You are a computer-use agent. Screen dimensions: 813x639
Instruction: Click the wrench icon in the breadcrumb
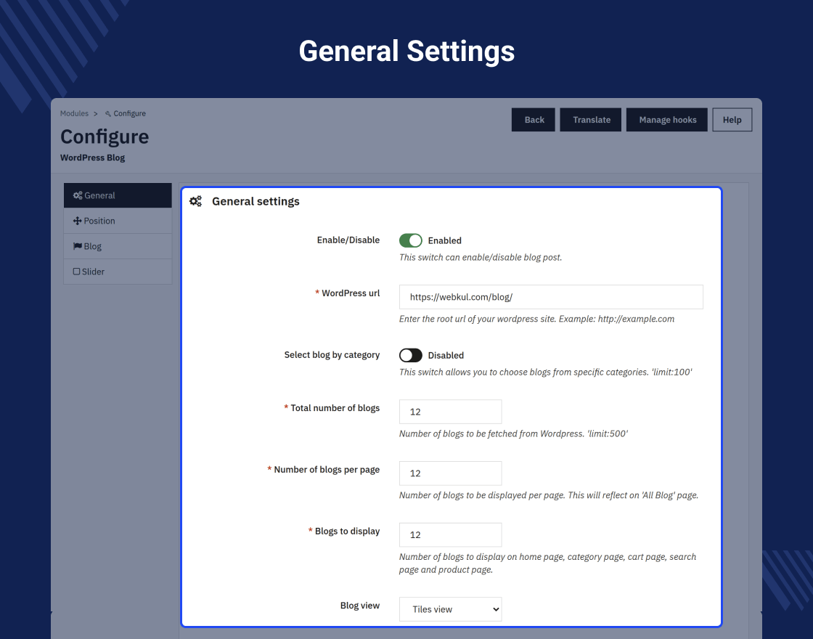108,113
